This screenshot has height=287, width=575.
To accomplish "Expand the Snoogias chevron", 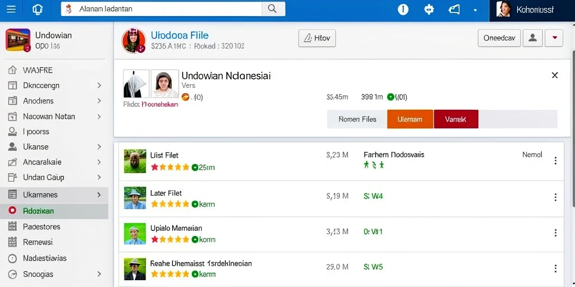I will [x=99, y=274].
